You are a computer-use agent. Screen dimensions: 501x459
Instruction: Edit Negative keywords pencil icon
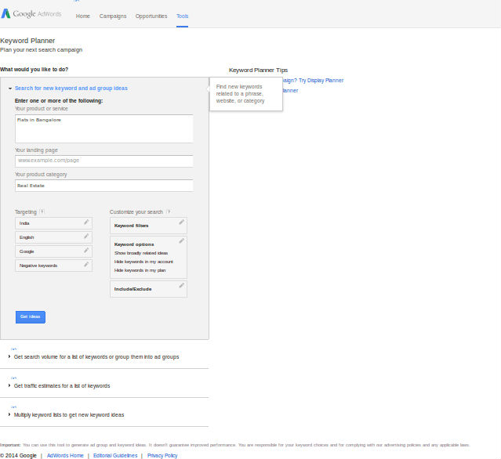click(x=86, y=264)
